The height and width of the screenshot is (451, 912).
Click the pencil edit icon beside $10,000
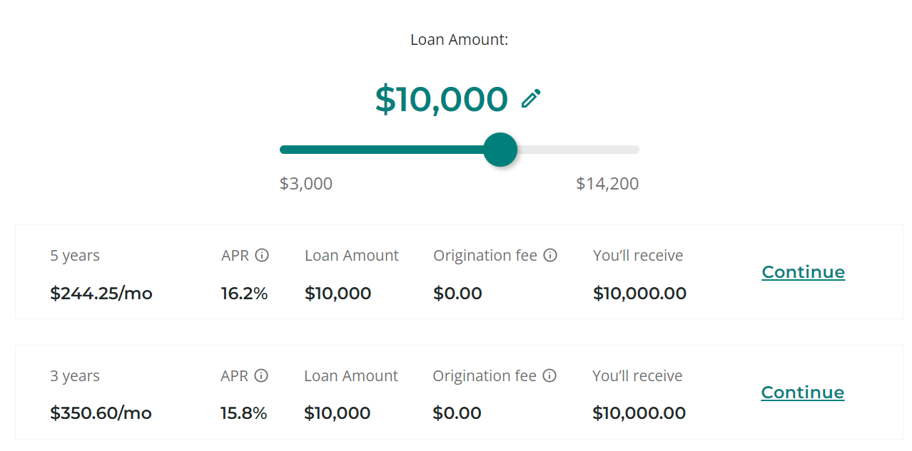(x=531, y=98)
